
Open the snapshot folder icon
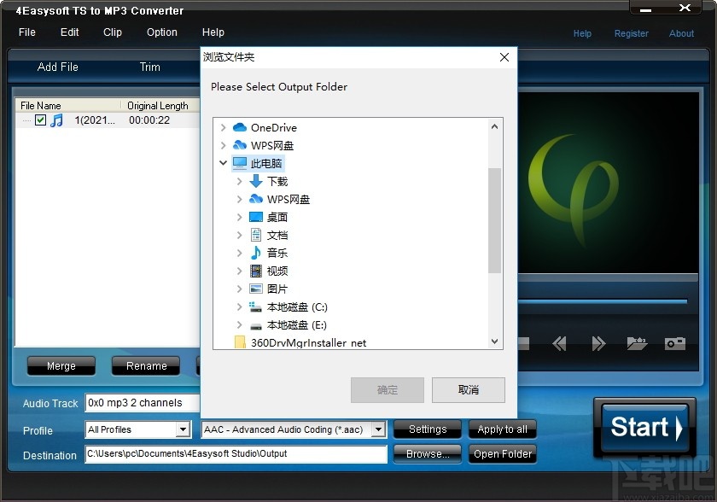tap(637, 342)
